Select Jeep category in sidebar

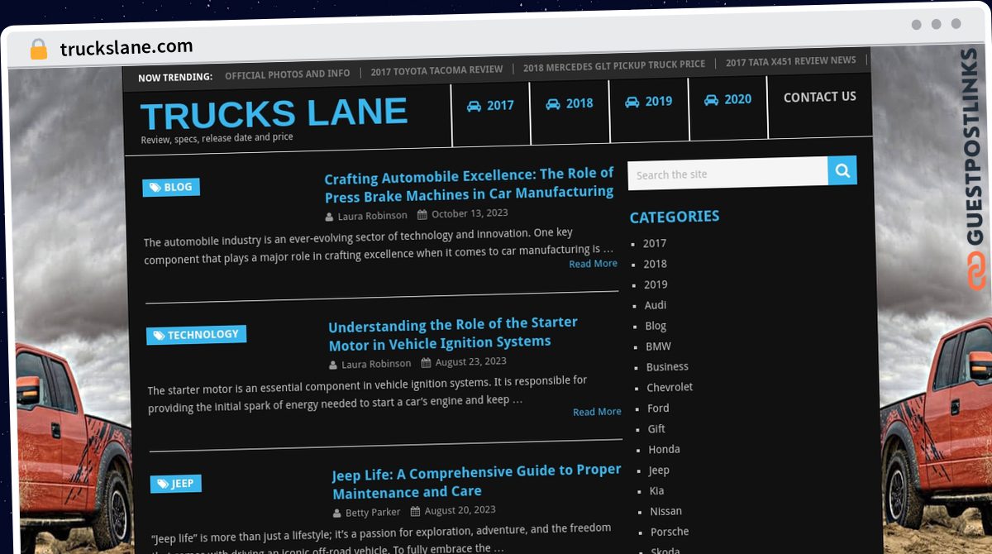tap(659, 470)
